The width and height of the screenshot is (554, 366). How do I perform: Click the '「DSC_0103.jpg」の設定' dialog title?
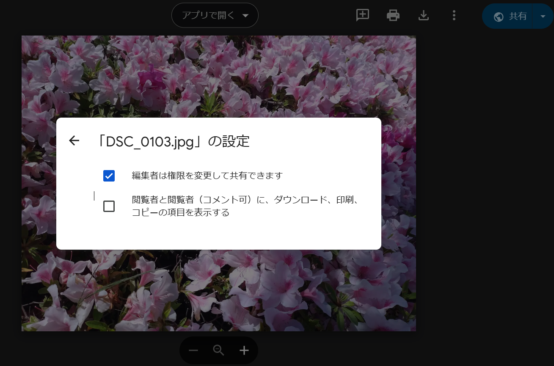click(x=173, y=141)
